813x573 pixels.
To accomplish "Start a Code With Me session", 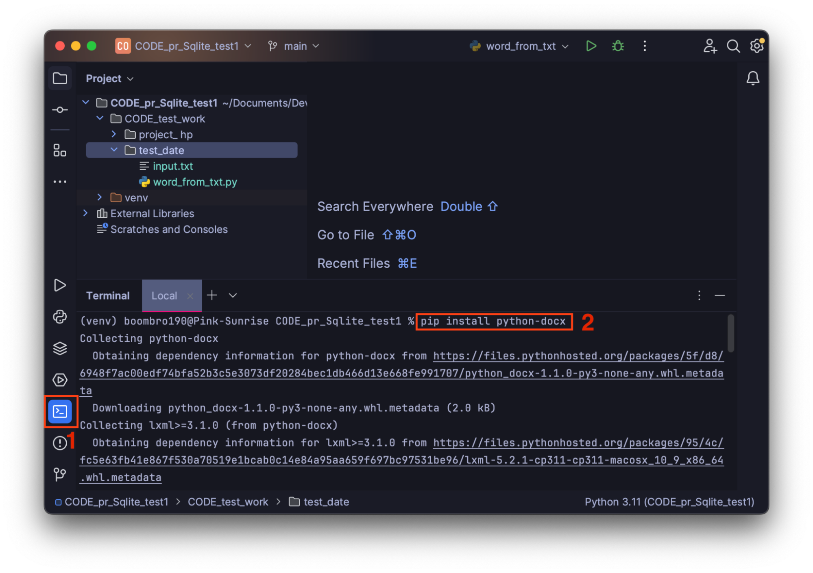I will [710, 46].
